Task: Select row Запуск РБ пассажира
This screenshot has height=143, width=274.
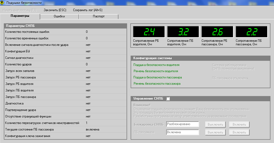Action: coord(65,77)
